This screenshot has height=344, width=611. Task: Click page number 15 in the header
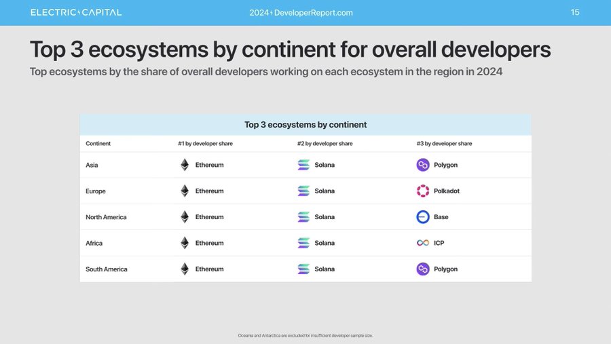pos(575,12)
